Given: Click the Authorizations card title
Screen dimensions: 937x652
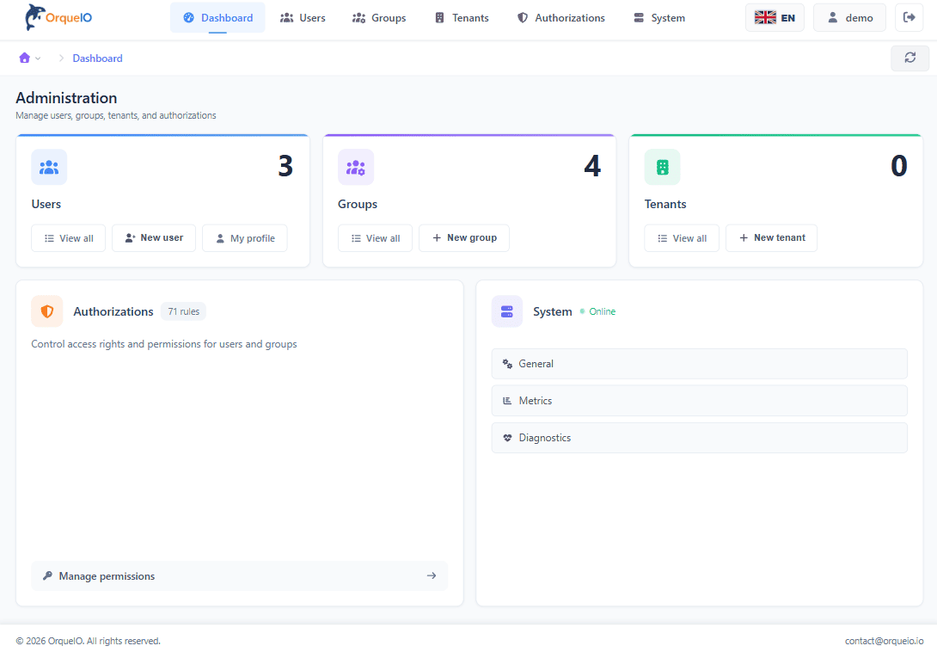Looking at the screenshot, I should (113, 311).
